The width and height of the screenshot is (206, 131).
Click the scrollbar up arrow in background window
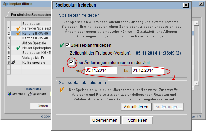196,23
